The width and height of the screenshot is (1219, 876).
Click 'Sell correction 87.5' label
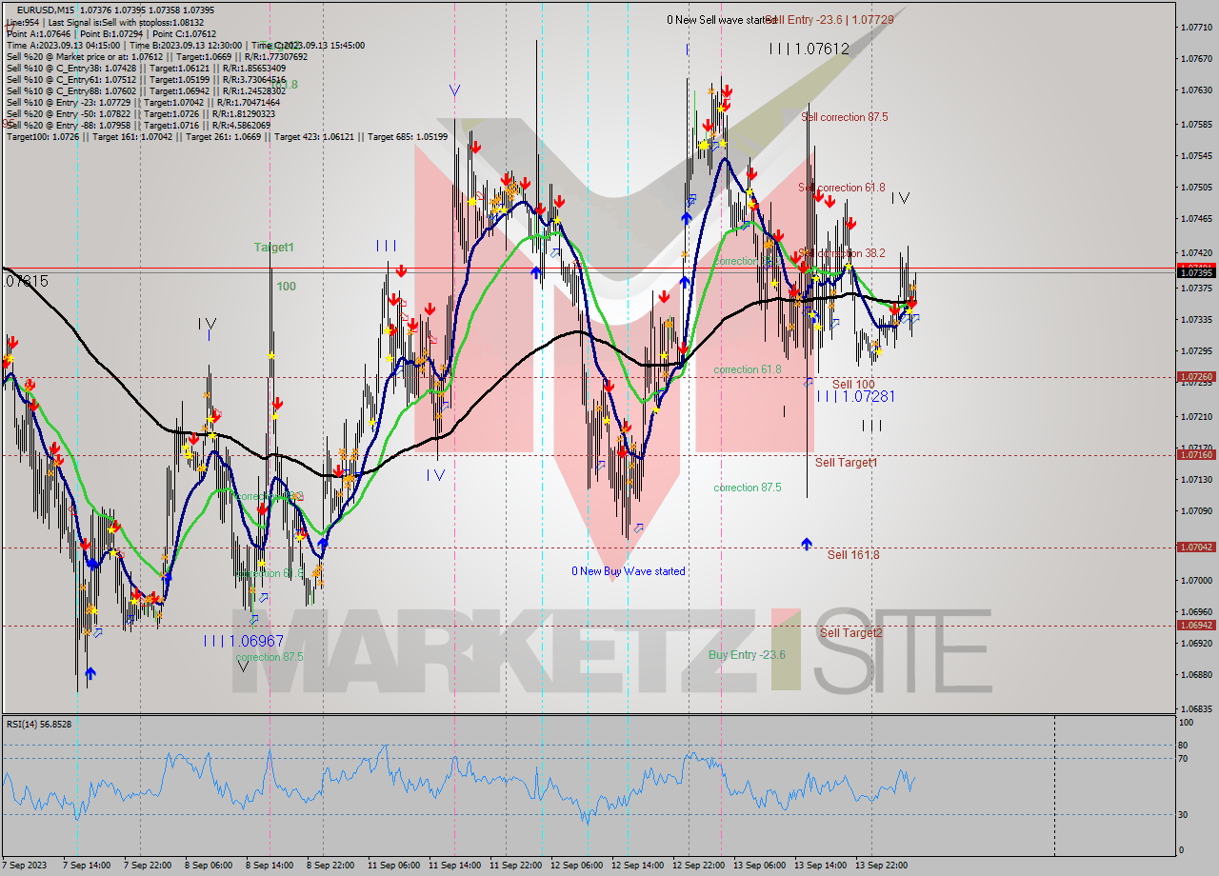pyautogui.click(x=845, y=117)
